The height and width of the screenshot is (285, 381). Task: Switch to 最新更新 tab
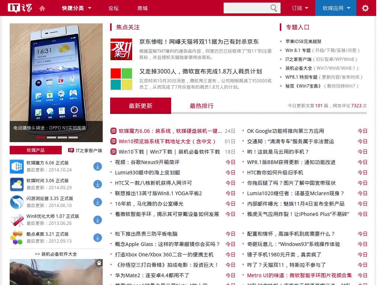[x=141, y=106]
